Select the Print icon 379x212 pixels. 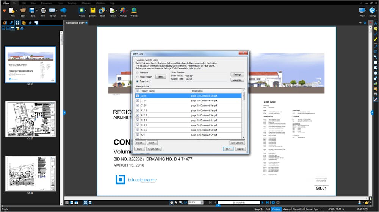tap(43, 10)
